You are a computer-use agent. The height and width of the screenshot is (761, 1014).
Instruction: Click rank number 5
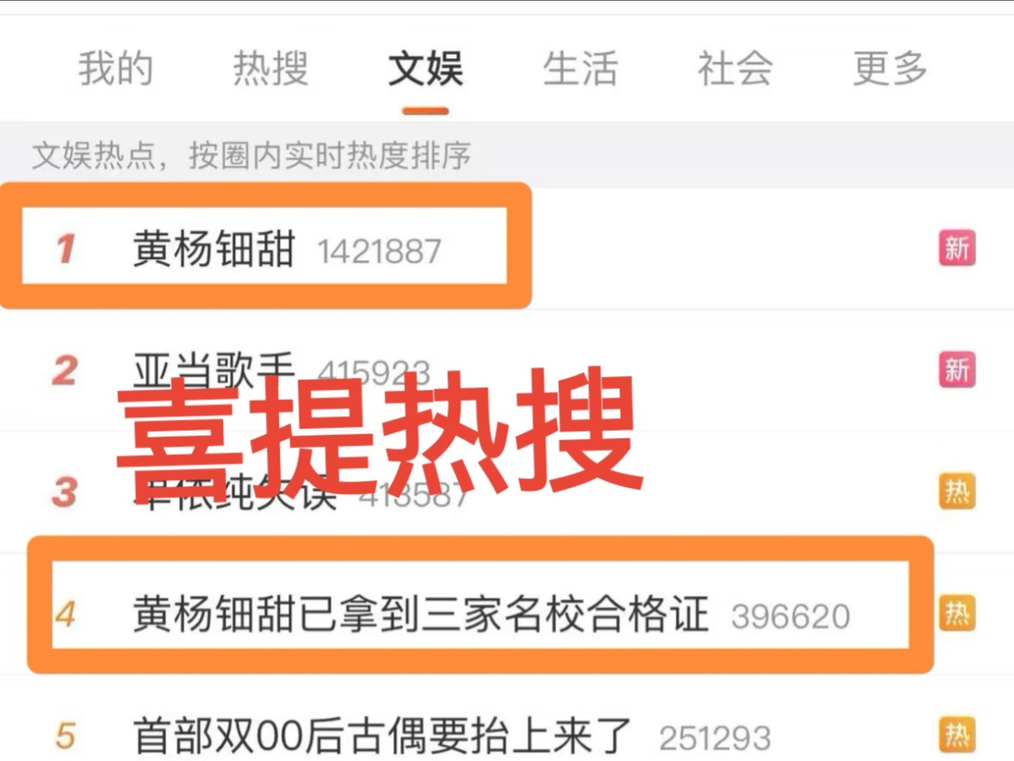coord(65,736)
